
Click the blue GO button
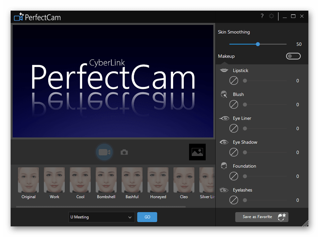pos(147,217)
